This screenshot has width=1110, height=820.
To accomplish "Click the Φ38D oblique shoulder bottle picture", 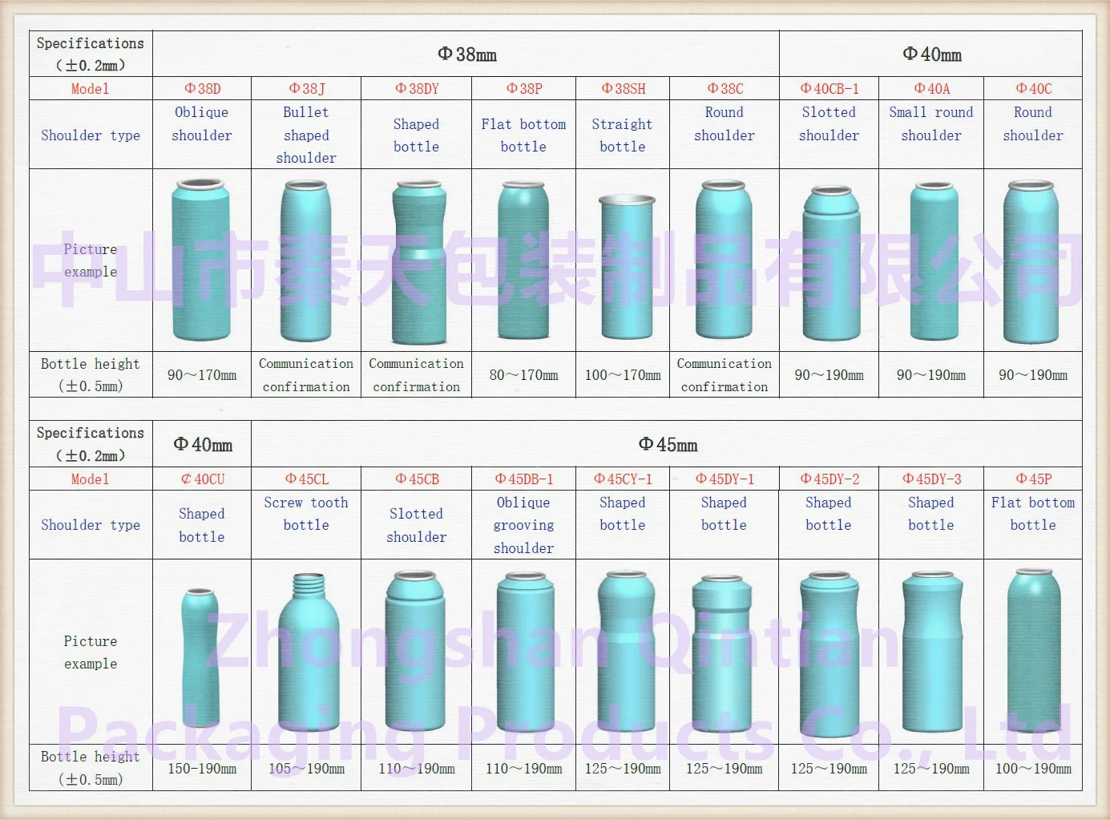I will click(x=201, y=260).
